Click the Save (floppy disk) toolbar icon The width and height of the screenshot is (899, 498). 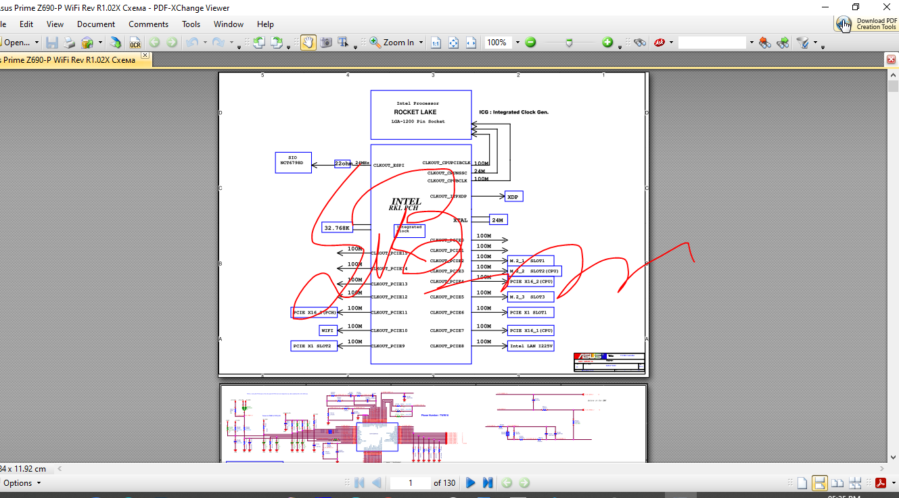[x=52, y=43]
